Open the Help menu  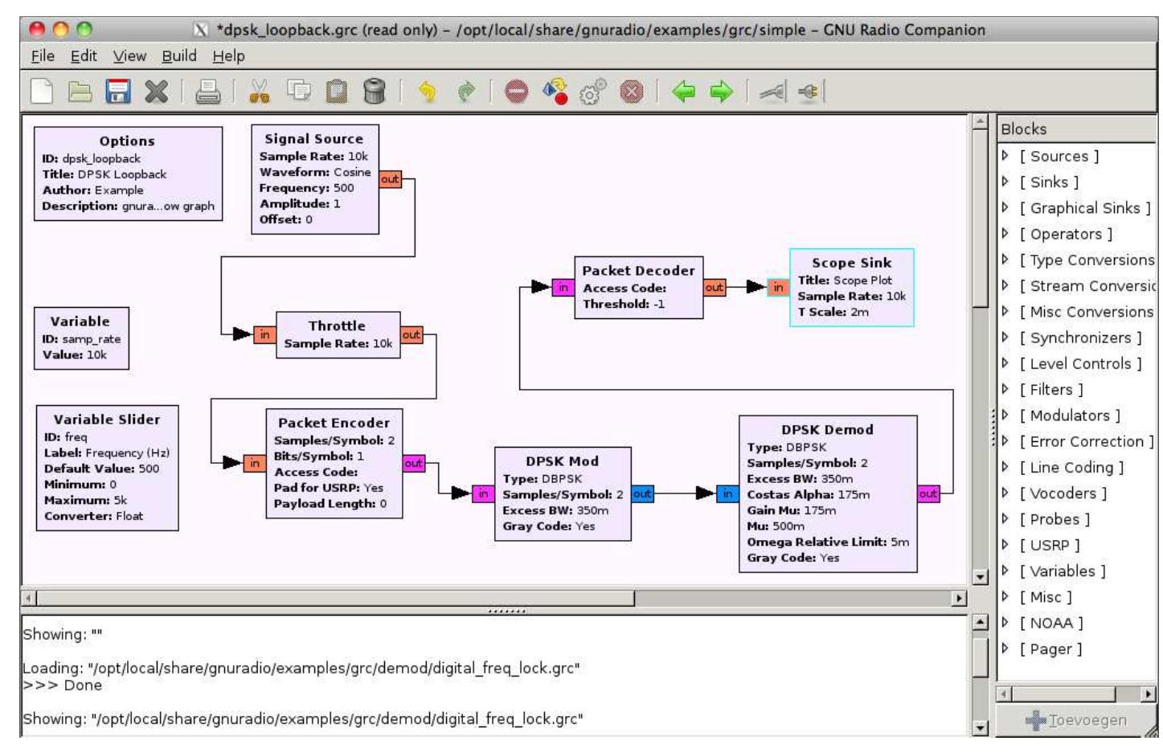(229, 55)
